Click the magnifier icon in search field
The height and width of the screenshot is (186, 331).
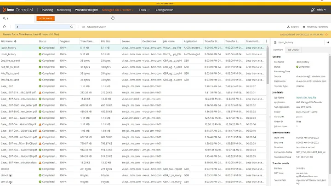(71, 27)
